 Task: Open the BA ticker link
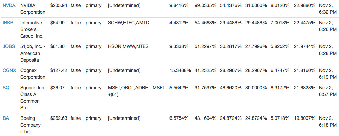tap(6, 118)
